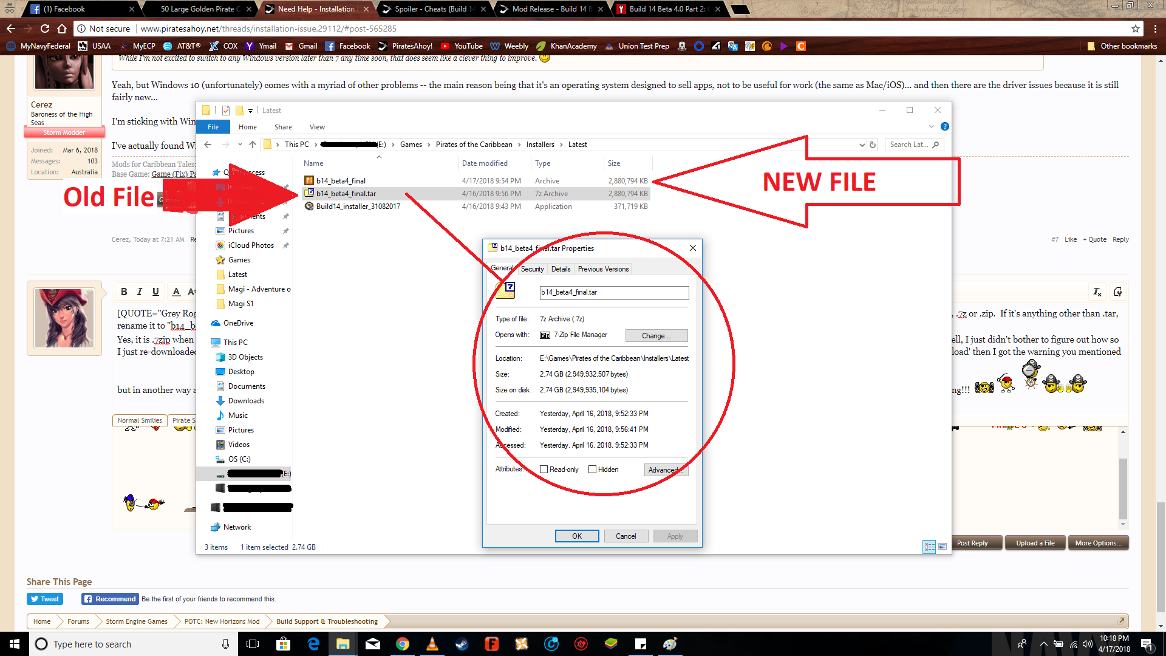This screenshot has width=1166, height=656.
Task: Open Build Support & Troubleshooting breadcrumb
Action: (x=327, y=621)
